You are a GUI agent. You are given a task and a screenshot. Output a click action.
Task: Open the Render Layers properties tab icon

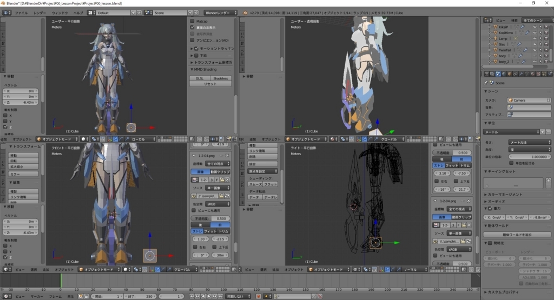tap(492, 74)
